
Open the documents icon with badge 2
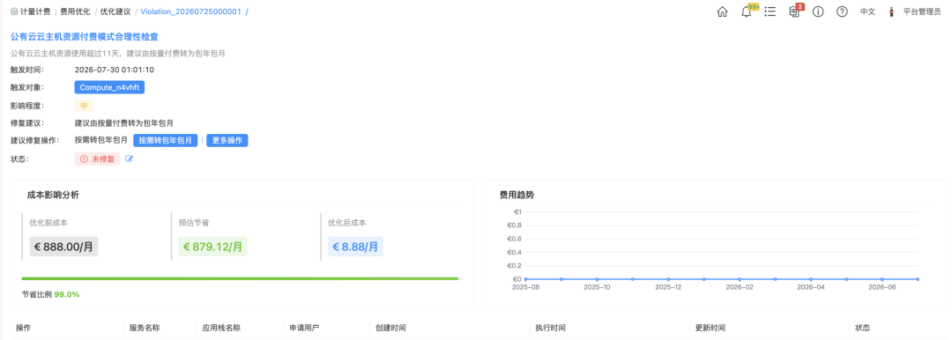[x=794, y=11]
